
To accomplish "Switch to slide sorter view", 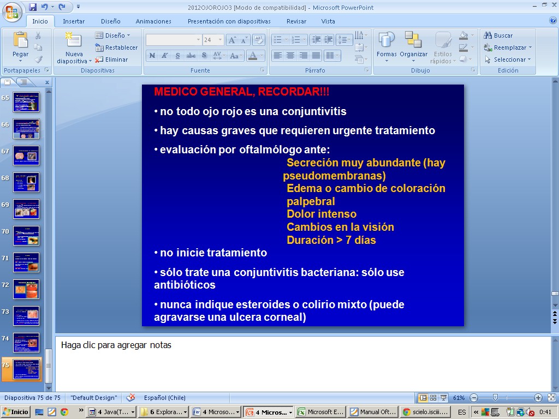I will click(x=433, y=398).
